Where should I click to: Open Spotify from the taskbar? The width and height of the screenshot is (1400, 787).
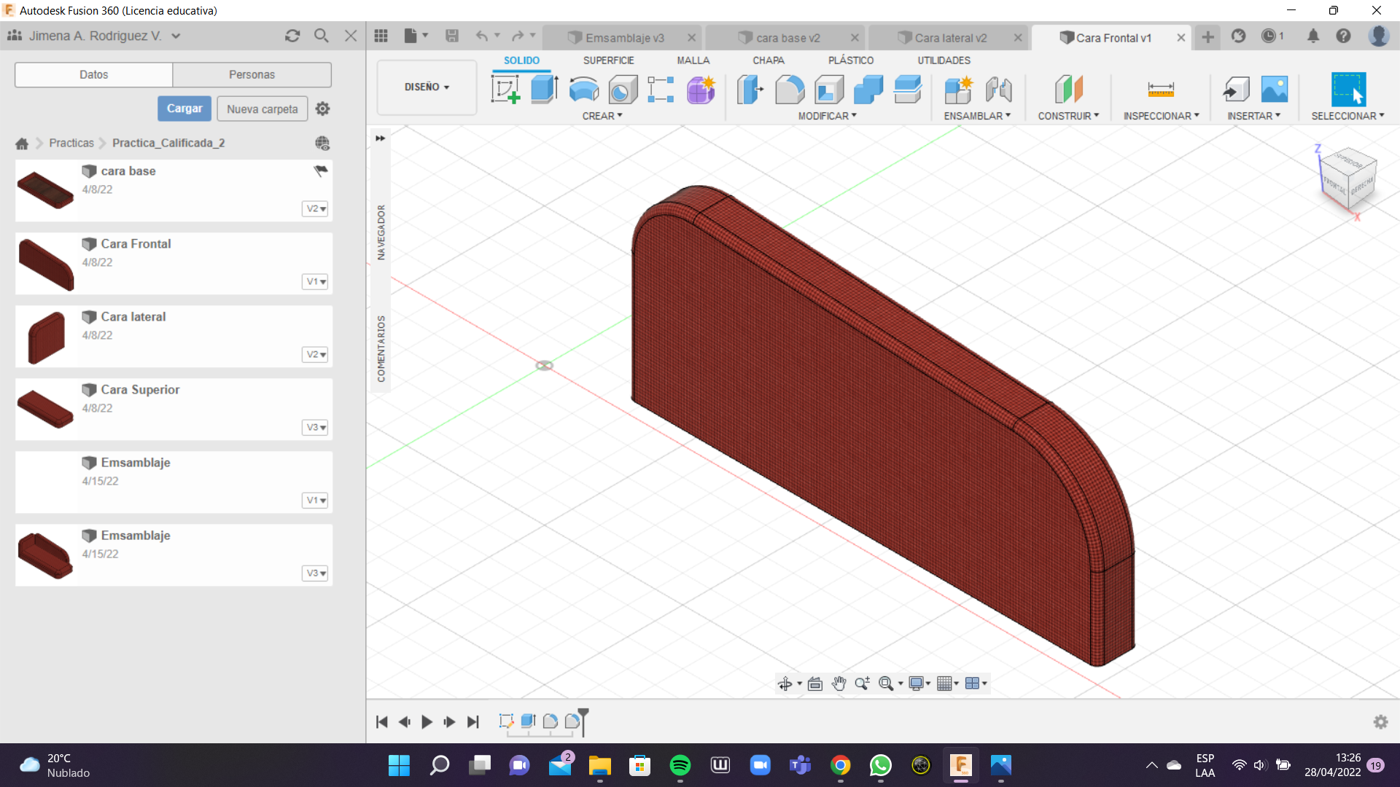[680, 765]
